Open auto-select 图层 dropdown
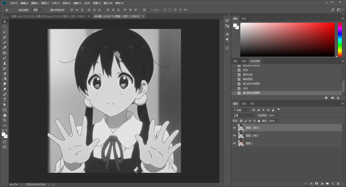 (x=37, y=10)
